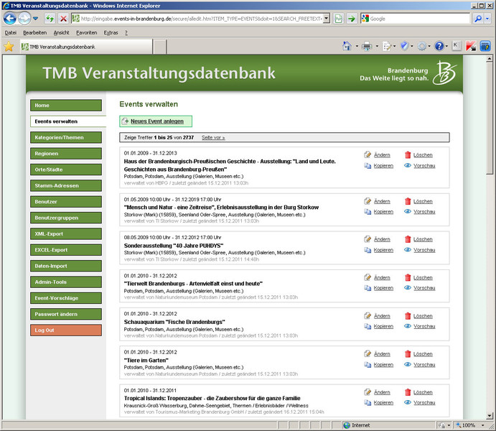Click the scrollbar down arrow

point(490,415)
